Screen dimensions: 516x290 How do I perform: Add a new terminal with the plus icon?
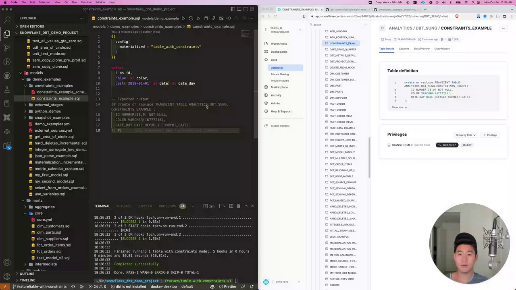(219, 206)
